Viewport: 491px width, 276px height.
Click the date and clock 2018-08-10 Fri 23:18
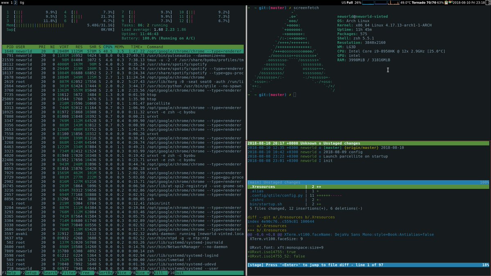coord(469,2)
